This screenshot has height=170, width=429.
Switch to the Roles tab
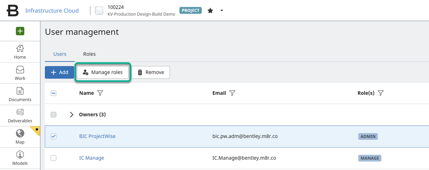(x=89, y=54)
